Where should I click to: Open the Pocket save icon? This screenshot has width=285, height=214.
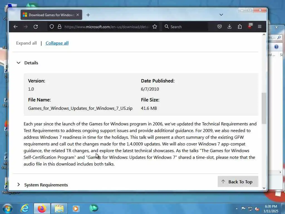coord(220,27)
